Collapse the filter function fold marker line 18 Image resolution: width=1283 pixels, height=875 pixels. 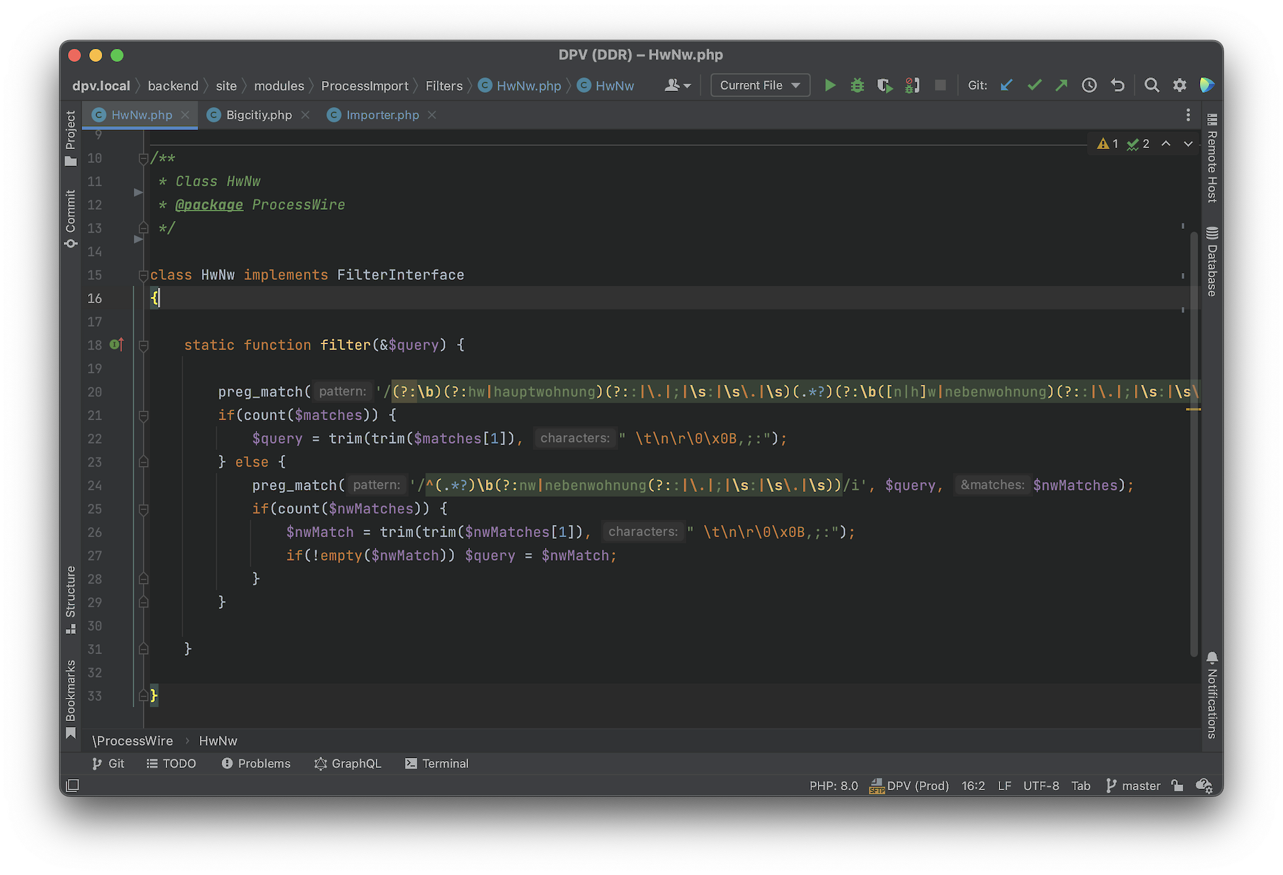[x=144, y=345]
